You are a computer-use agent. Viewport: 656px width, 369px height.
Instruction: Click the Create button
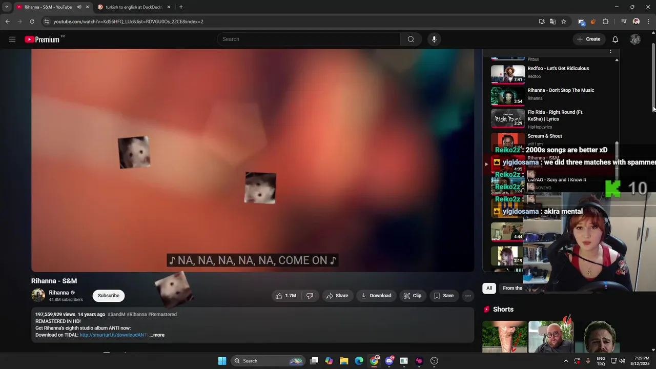[588, 39]
